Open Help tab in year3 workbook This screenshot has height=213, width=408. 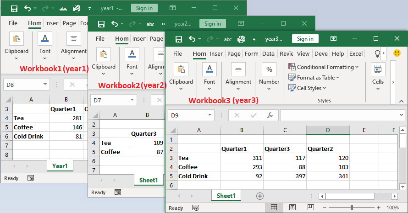coord(338,53)
